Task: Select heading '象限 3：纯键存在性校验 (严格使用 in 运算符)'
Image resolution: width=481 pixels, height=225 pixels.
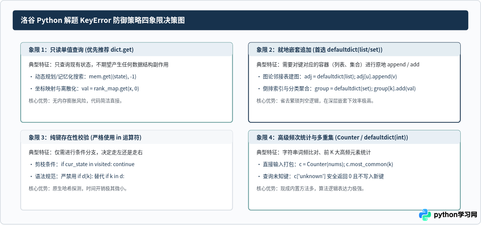Action: (85, 138)
